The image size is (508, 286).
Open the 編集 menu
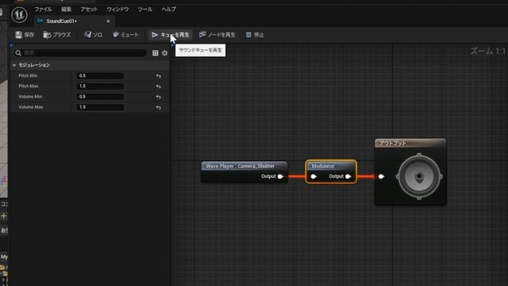tap(66, 9)
